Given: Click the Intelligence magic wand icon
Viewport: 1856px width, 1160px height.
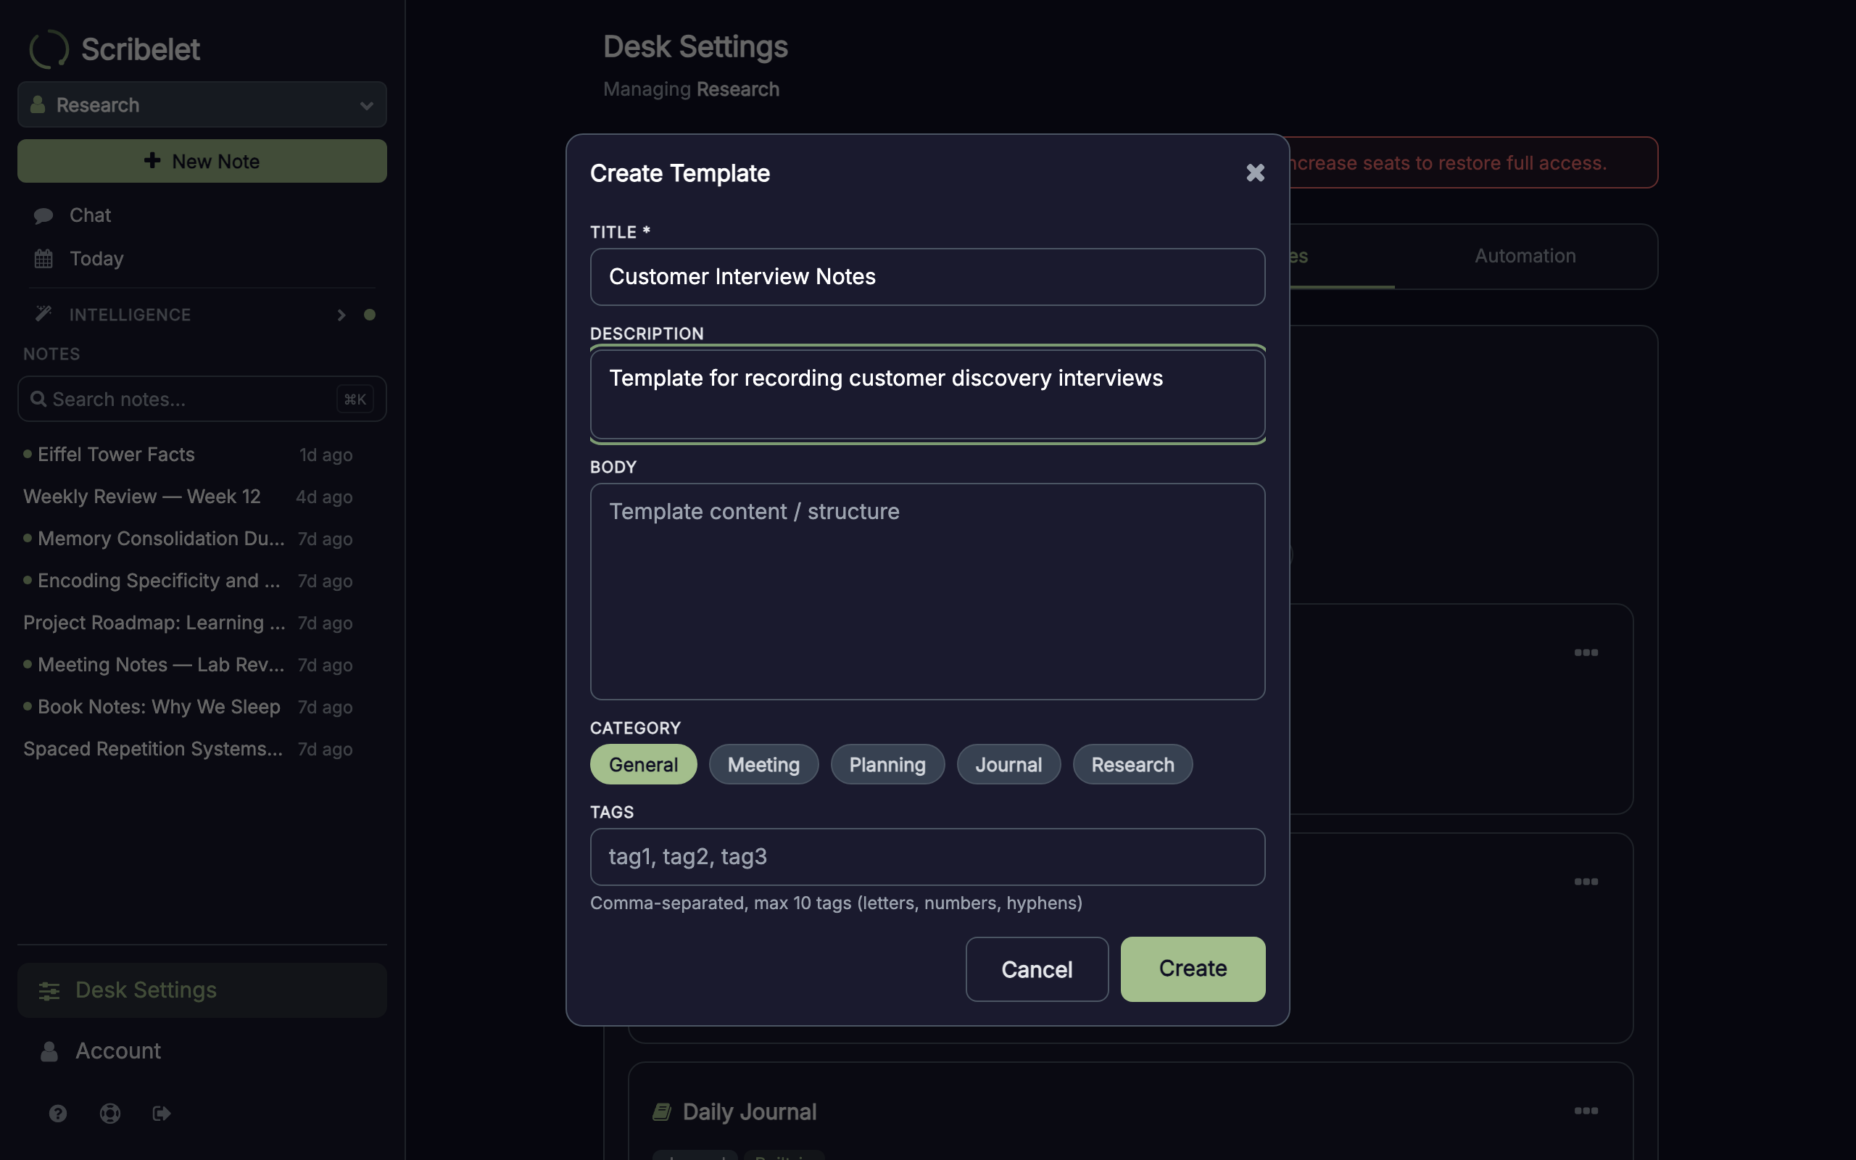Looking at the screenshot, I should pyautogui.click(x=43, y=313).
